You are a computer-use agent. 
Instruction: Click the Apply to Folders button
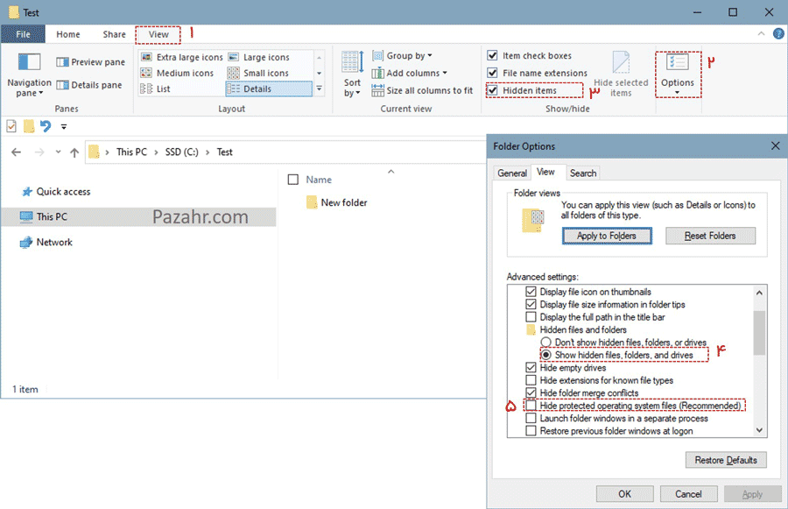607,236
